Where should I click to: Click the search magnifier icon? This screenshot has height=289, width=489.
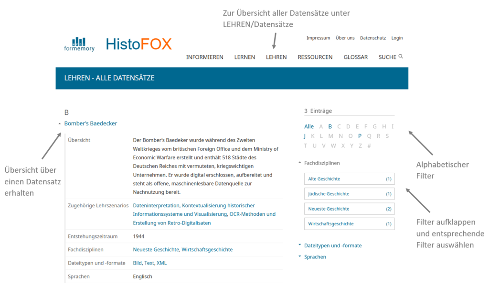tap(401, 56)
